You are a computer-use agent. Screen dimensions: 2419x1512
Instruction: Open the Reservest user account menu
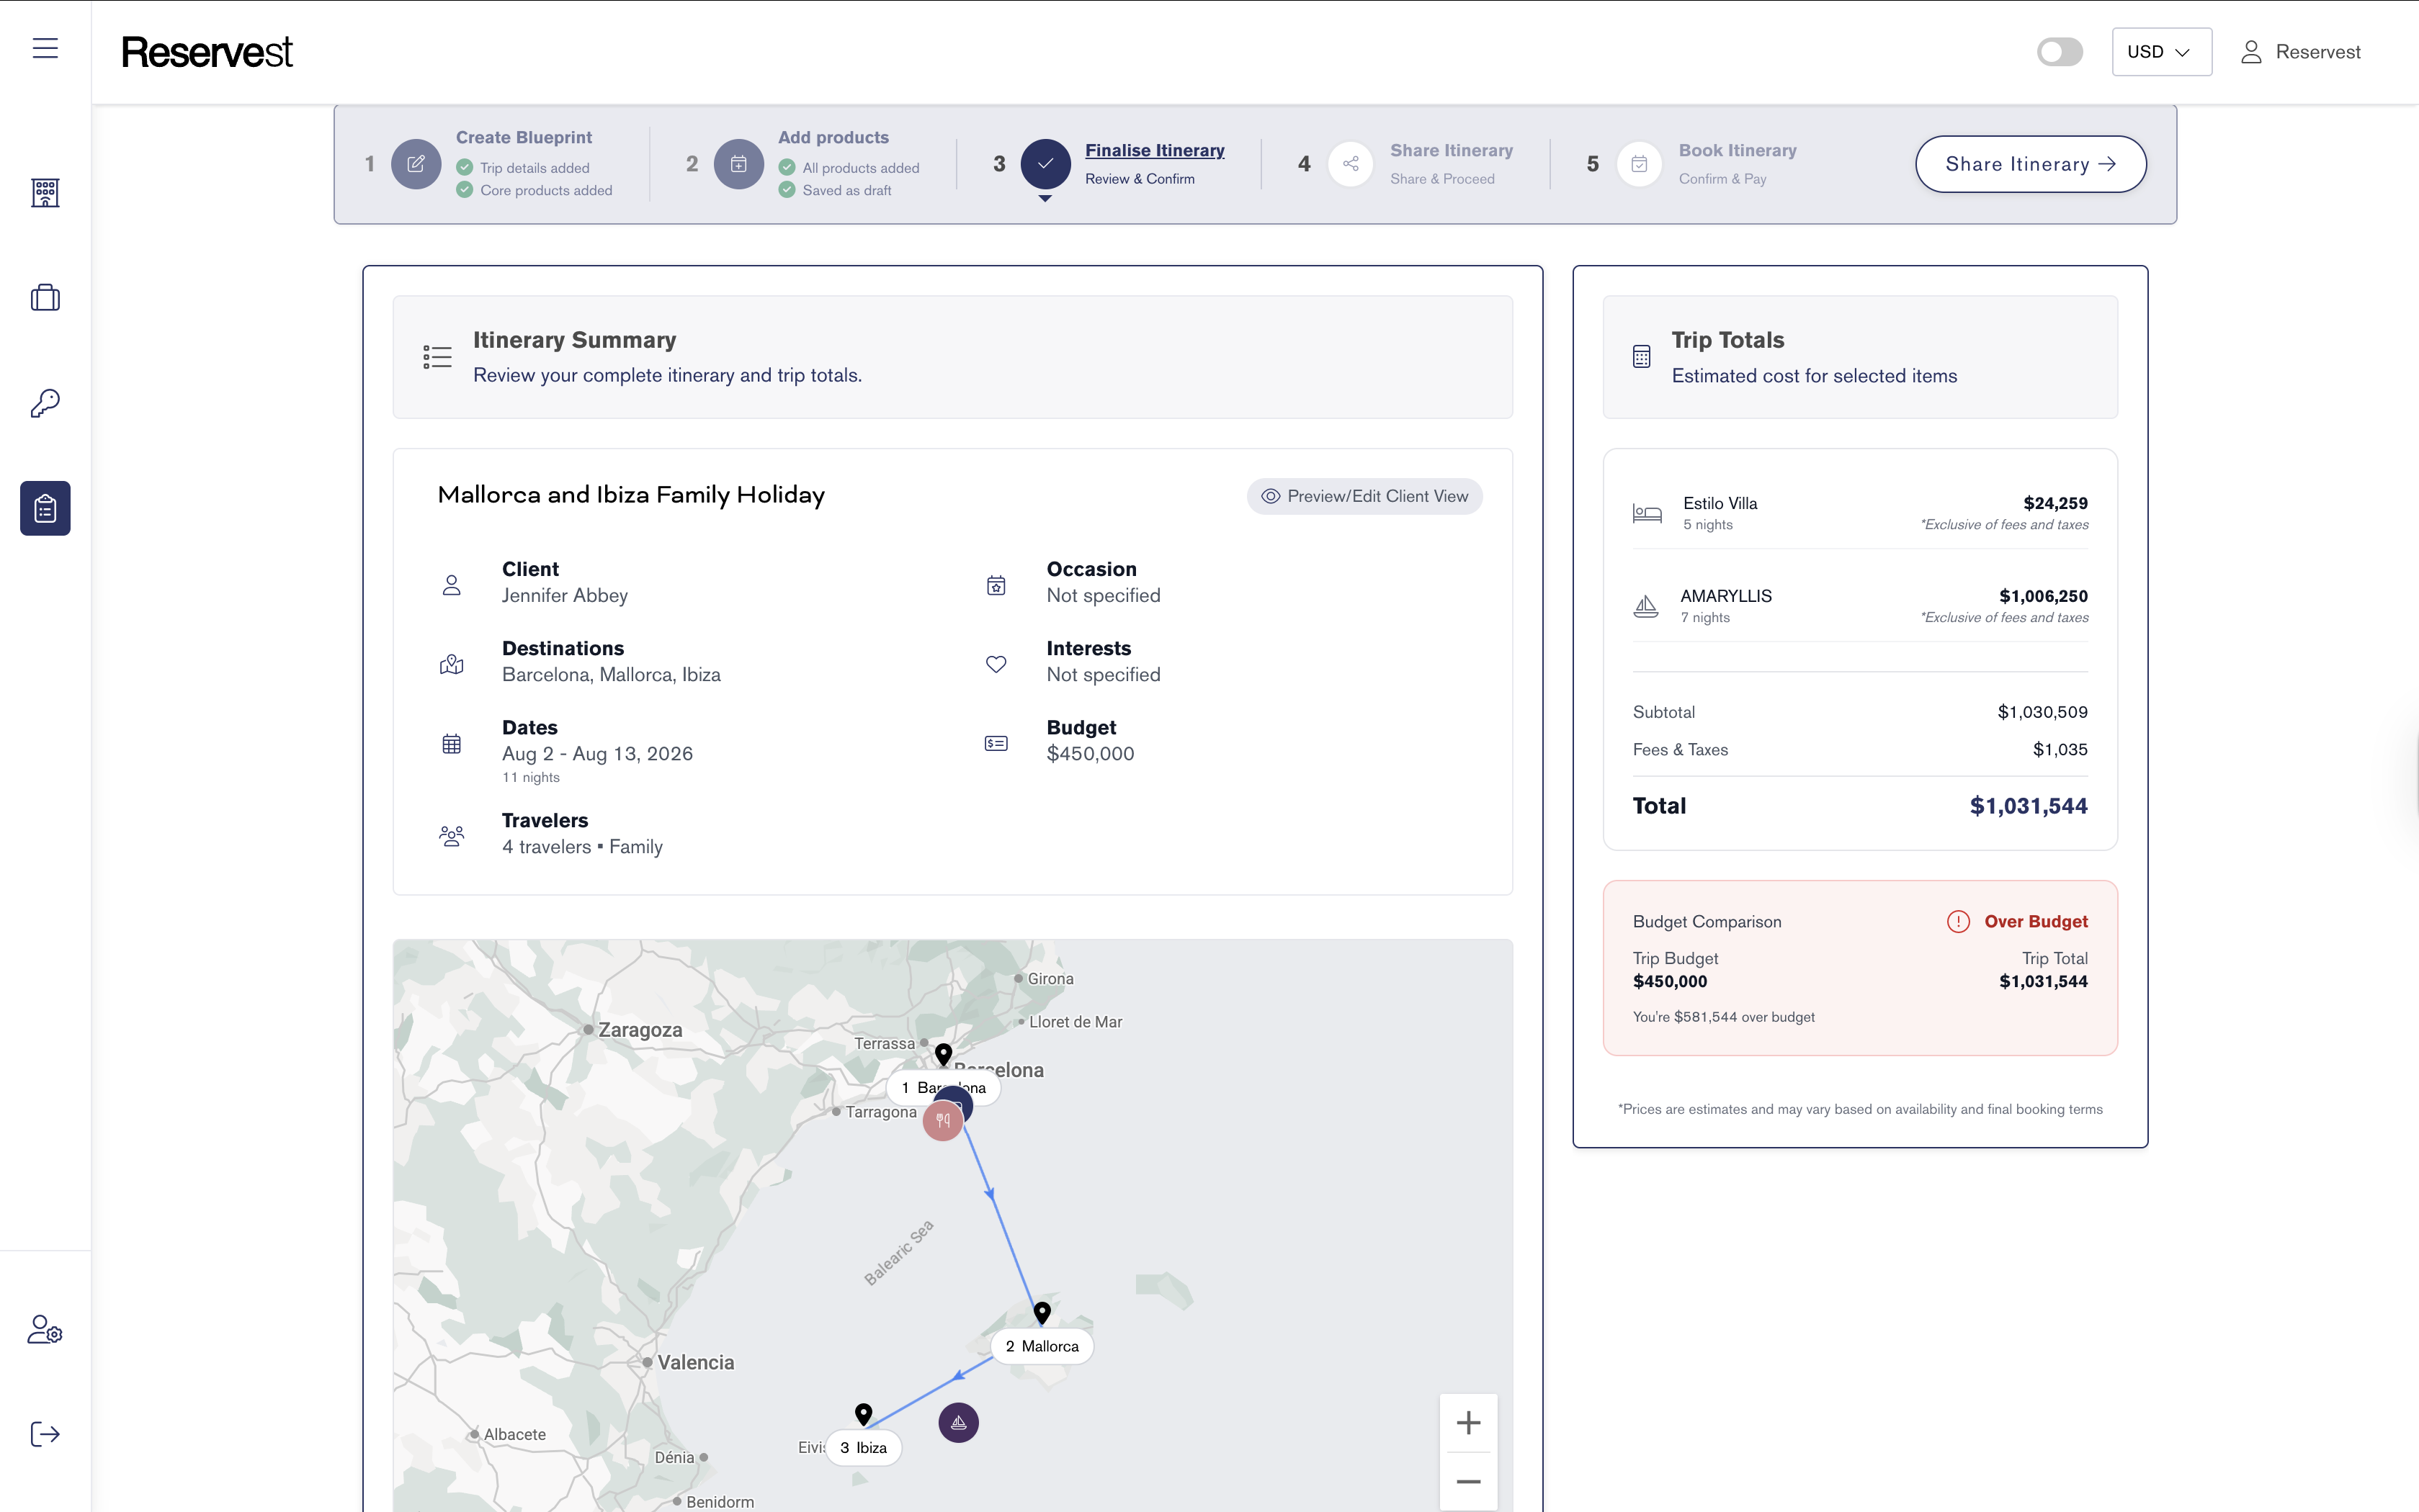pos(2300,52)
